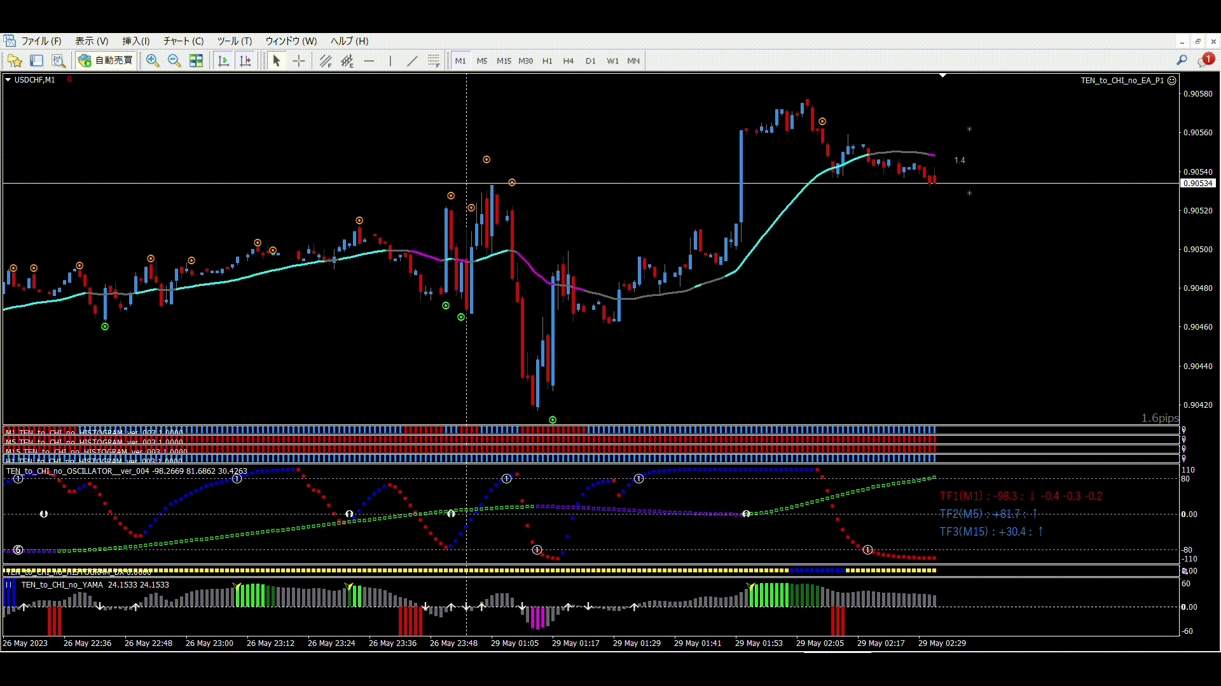Screen dimensions: 1221x686
Task: Switch to H4 timeframe
Action: [568, 61]
